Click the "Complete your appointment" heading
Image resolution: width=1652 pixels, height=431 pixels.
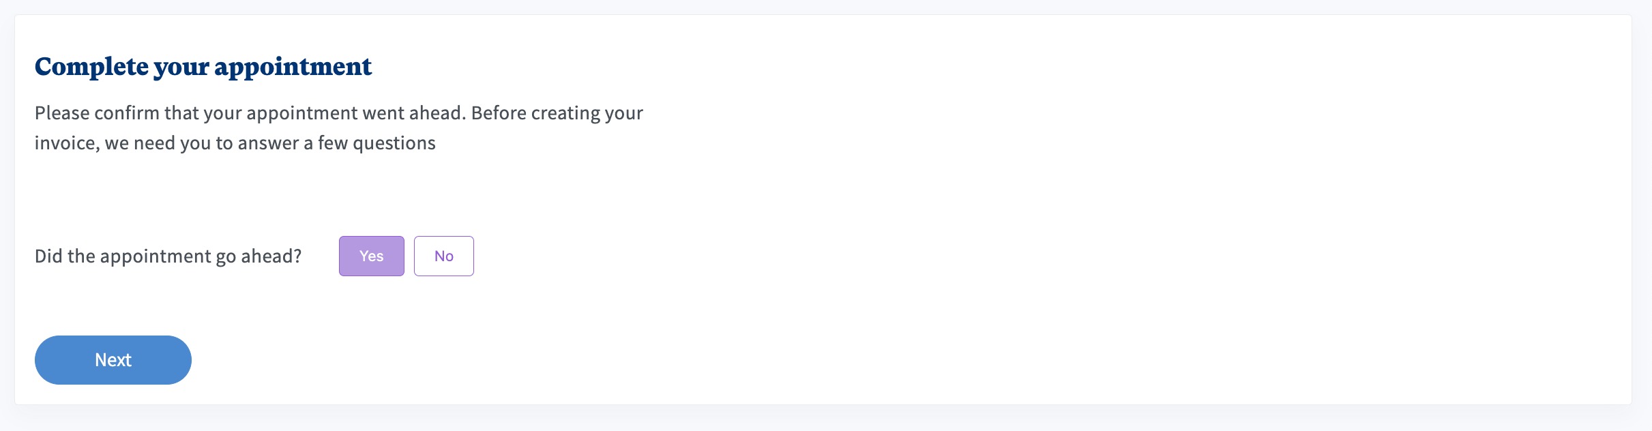coord(203,67)
